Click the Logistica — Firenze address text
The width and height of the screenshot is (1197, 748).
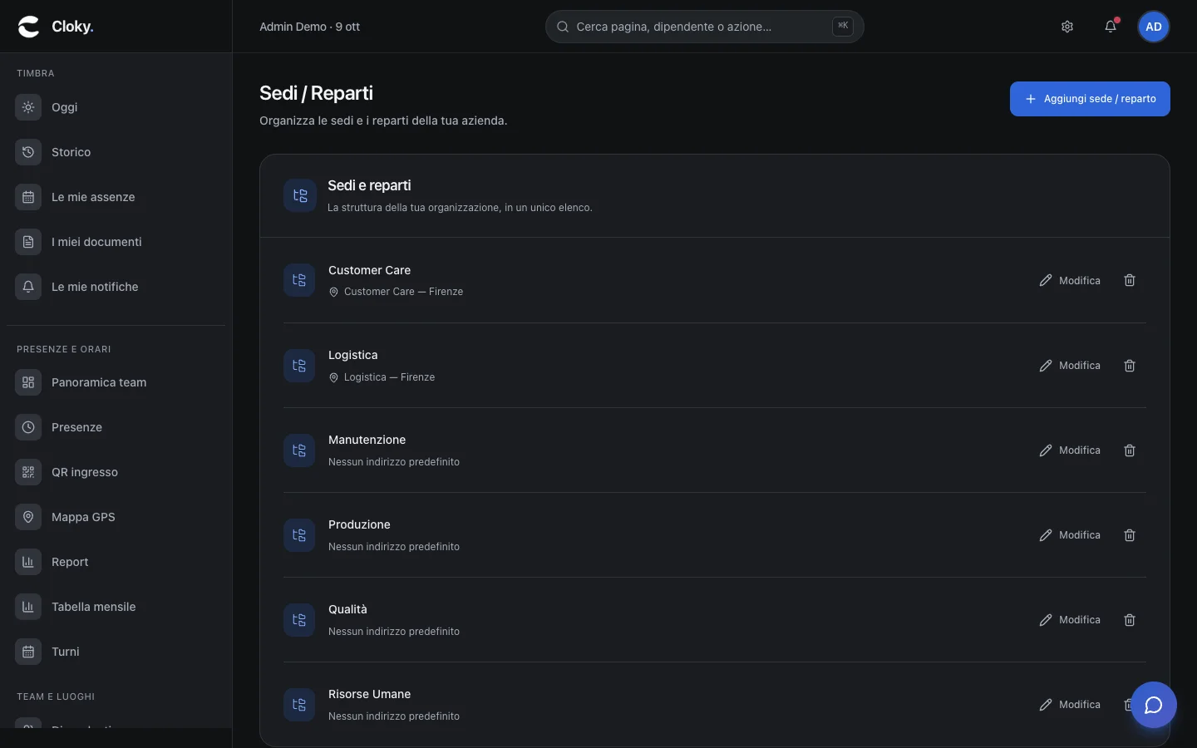389,377
